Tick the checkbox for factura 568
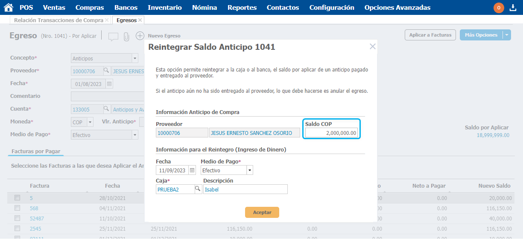The height and width of the screenshot is (240, 523). coord(18,208)
